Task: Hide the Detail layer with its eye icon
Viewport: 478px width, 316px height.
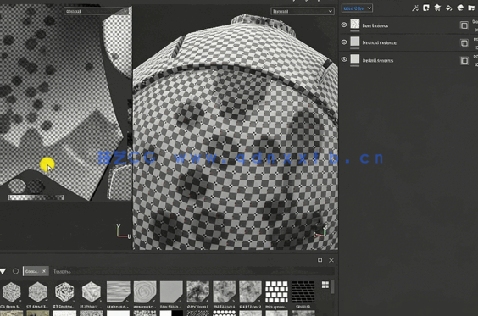Action: coord(344,59)
